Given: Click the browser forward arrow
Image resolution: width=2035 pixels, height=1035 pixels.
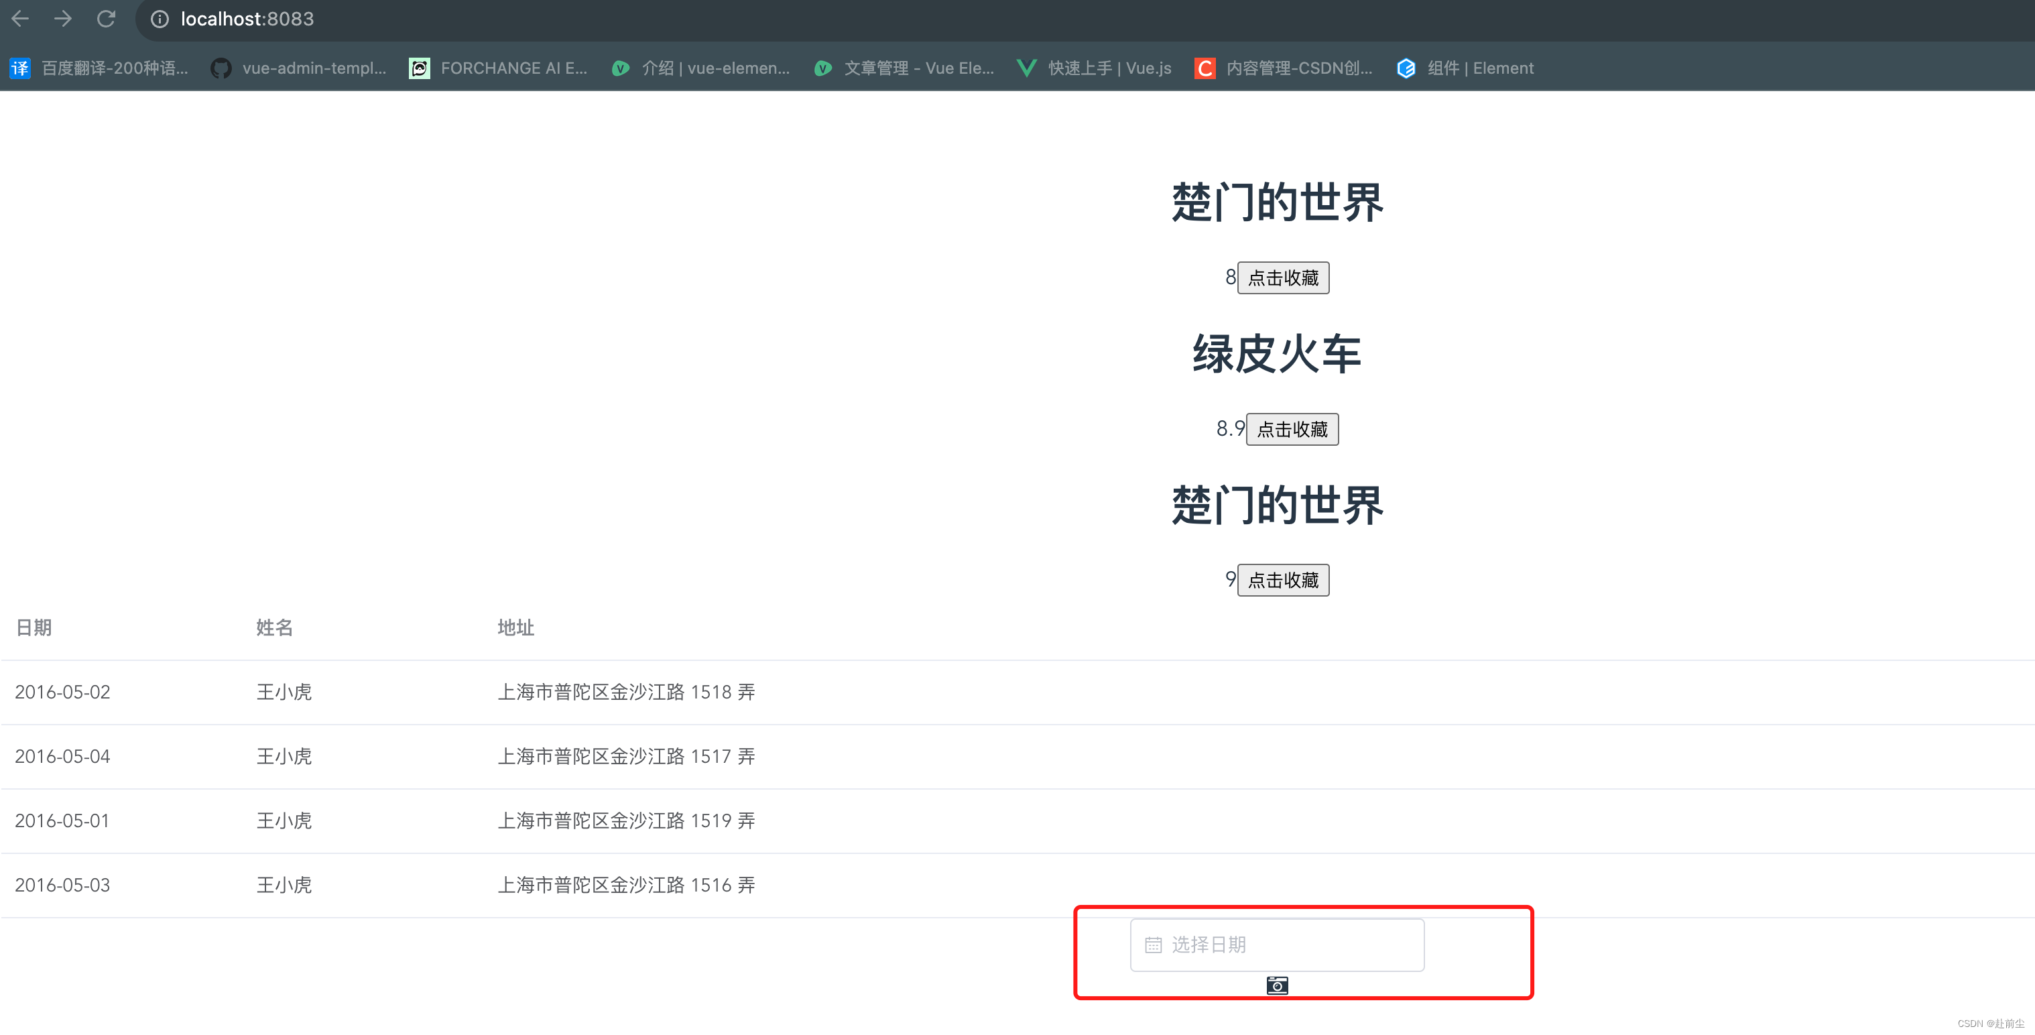Looking at the screenshot, I should 63,19.
